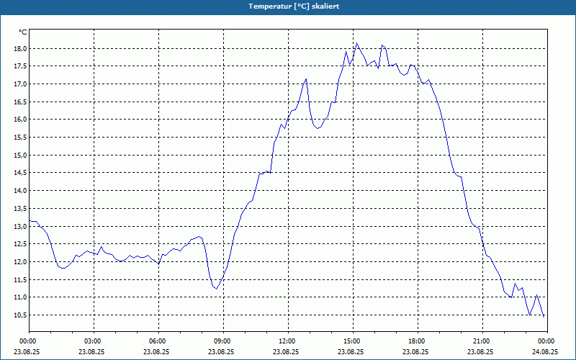Image resolution: width=576 pixels, height=360 pixels.
Task: Select the '10,5' y-axis label
Action: click(x=22, y=315)
